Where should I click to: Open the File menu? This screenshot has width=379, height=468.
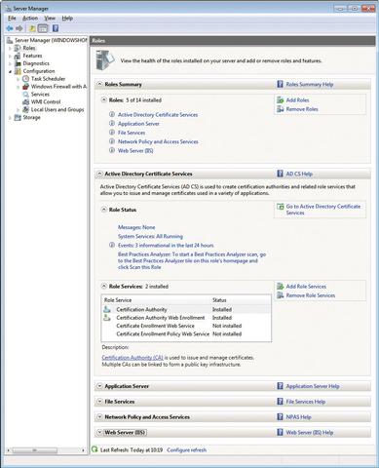(x=12, y=19)
